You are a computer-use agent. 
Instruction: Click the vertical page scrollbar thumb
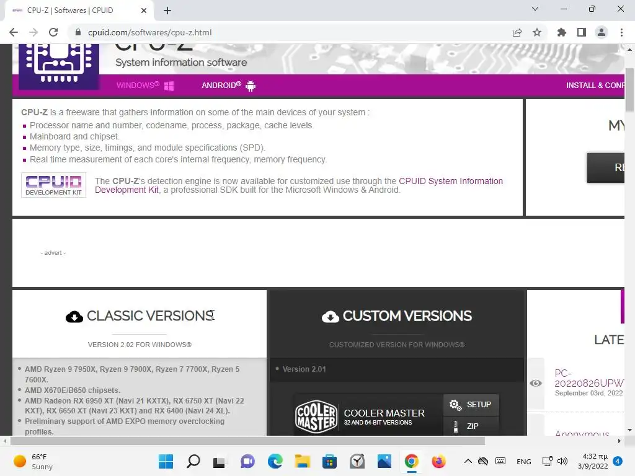click(x=629, y=89)
